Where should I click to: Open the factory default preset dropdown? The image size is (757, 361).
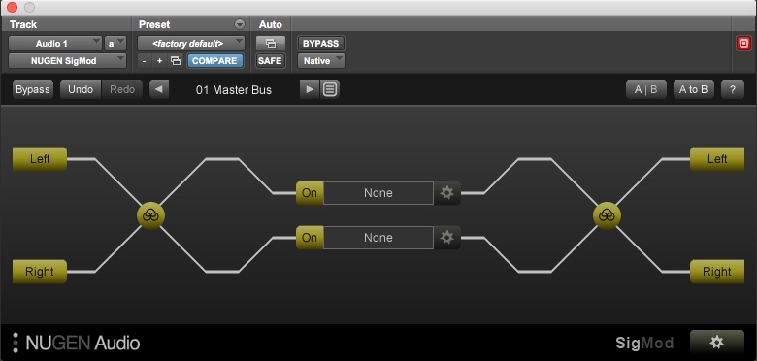click(x=191, y=44)
